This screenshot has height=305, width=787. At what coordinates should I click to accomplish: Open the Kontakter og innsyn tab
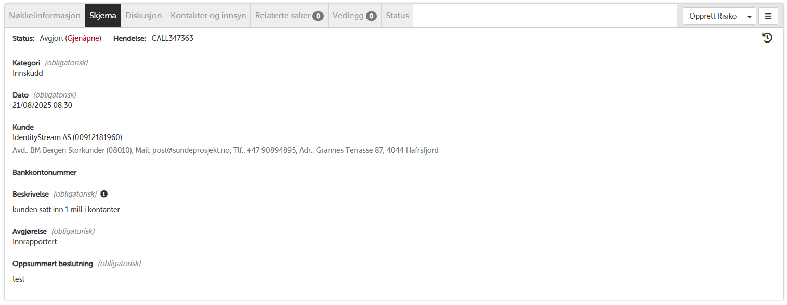[x=208, y=16]
